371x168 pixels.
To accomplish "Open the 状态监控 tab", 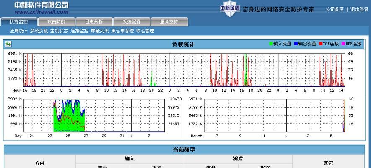I will (19, 22).
